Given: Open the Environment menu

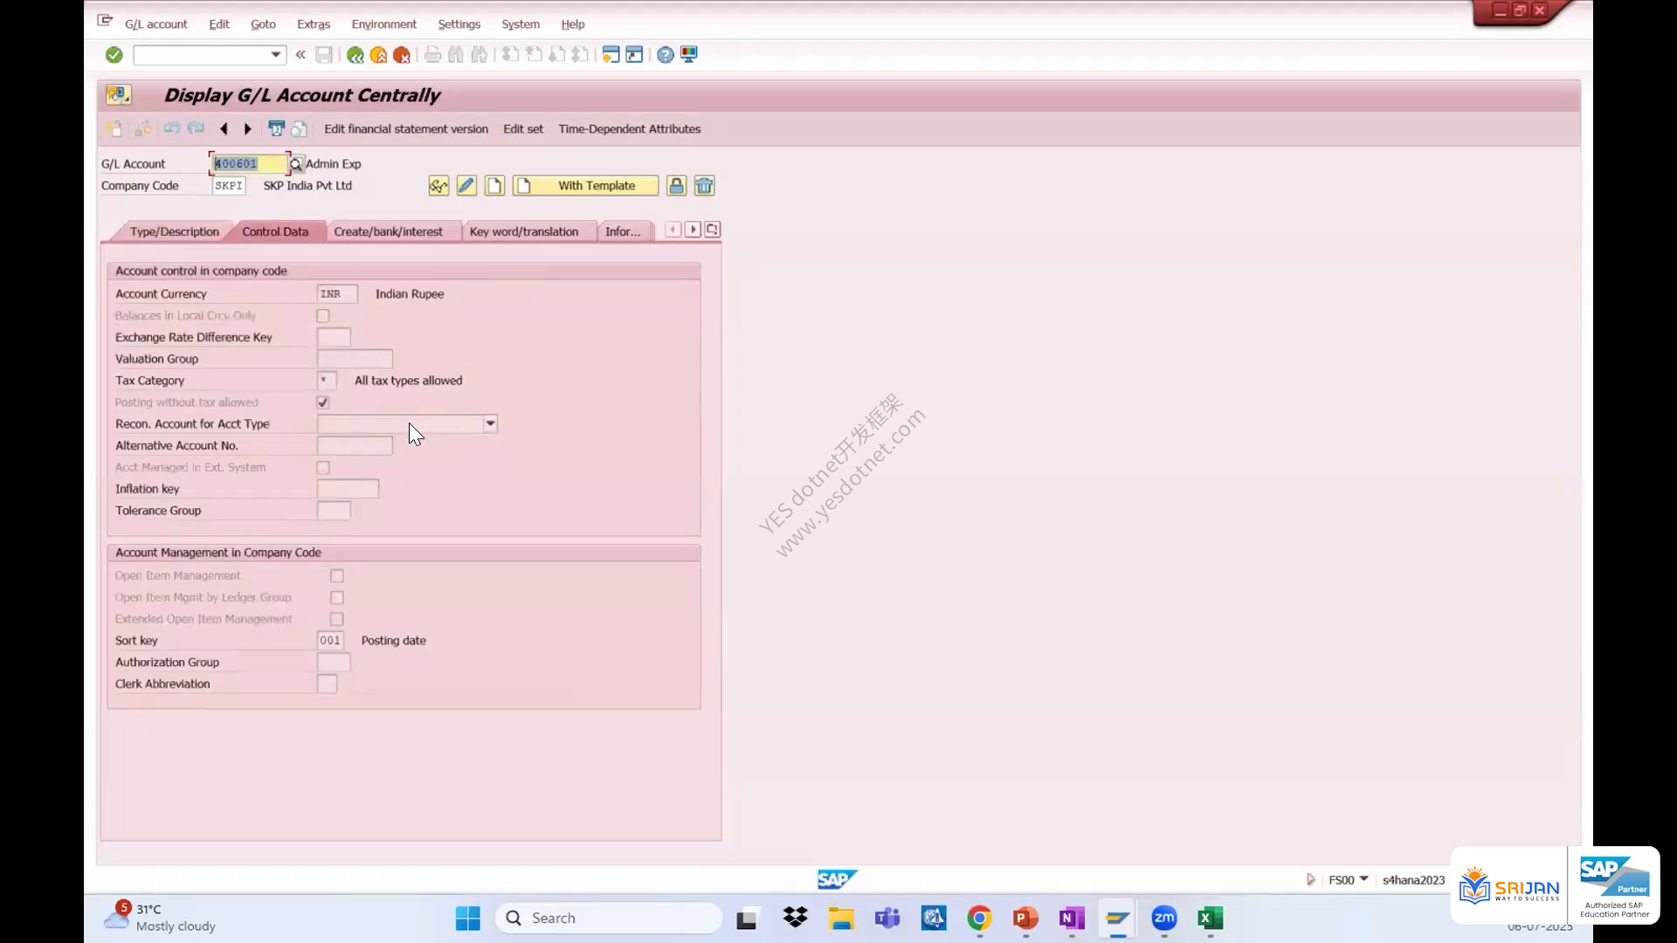Looking at the screenshot, I should click(x=383, y=24).
